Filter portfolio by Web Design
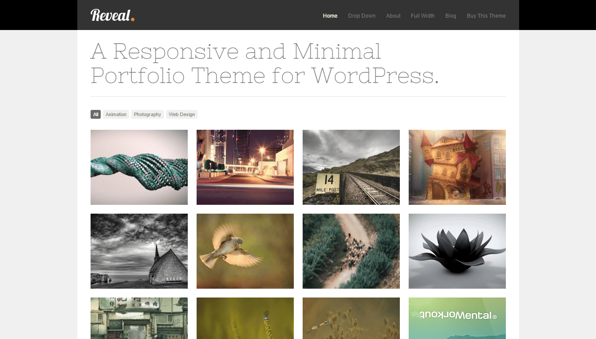Screen dimensions: 596x339 click(x=182, y=114)
